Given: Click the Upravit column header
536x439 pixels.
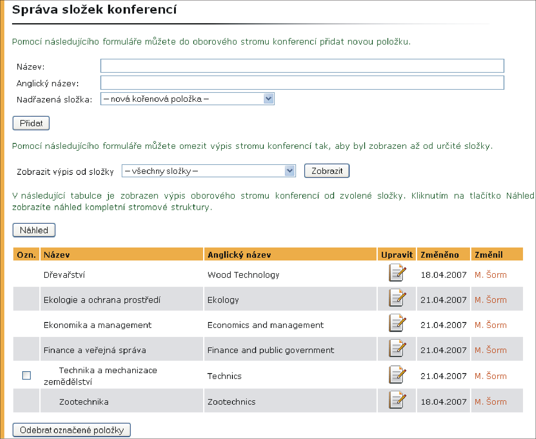Looking at the screenshot, I should tap(397, 255).
